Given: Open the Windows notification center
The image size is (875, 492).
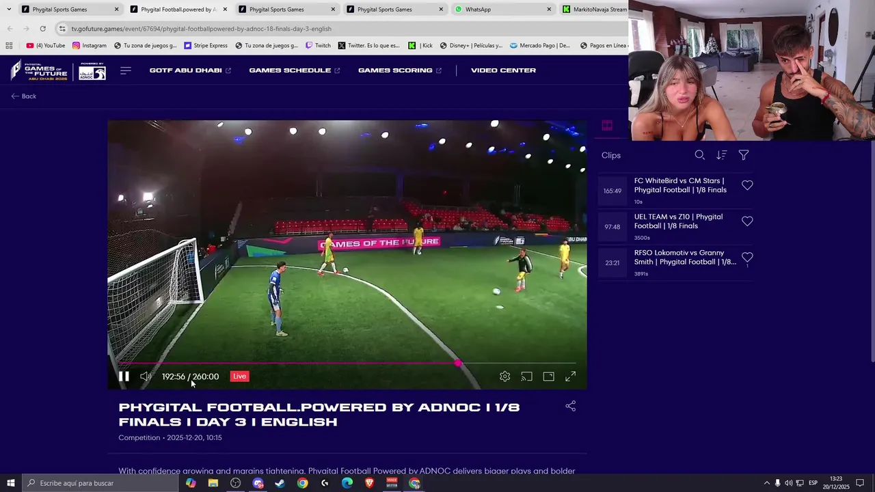Looking at the screenshot, I should (x=860, y=483).
